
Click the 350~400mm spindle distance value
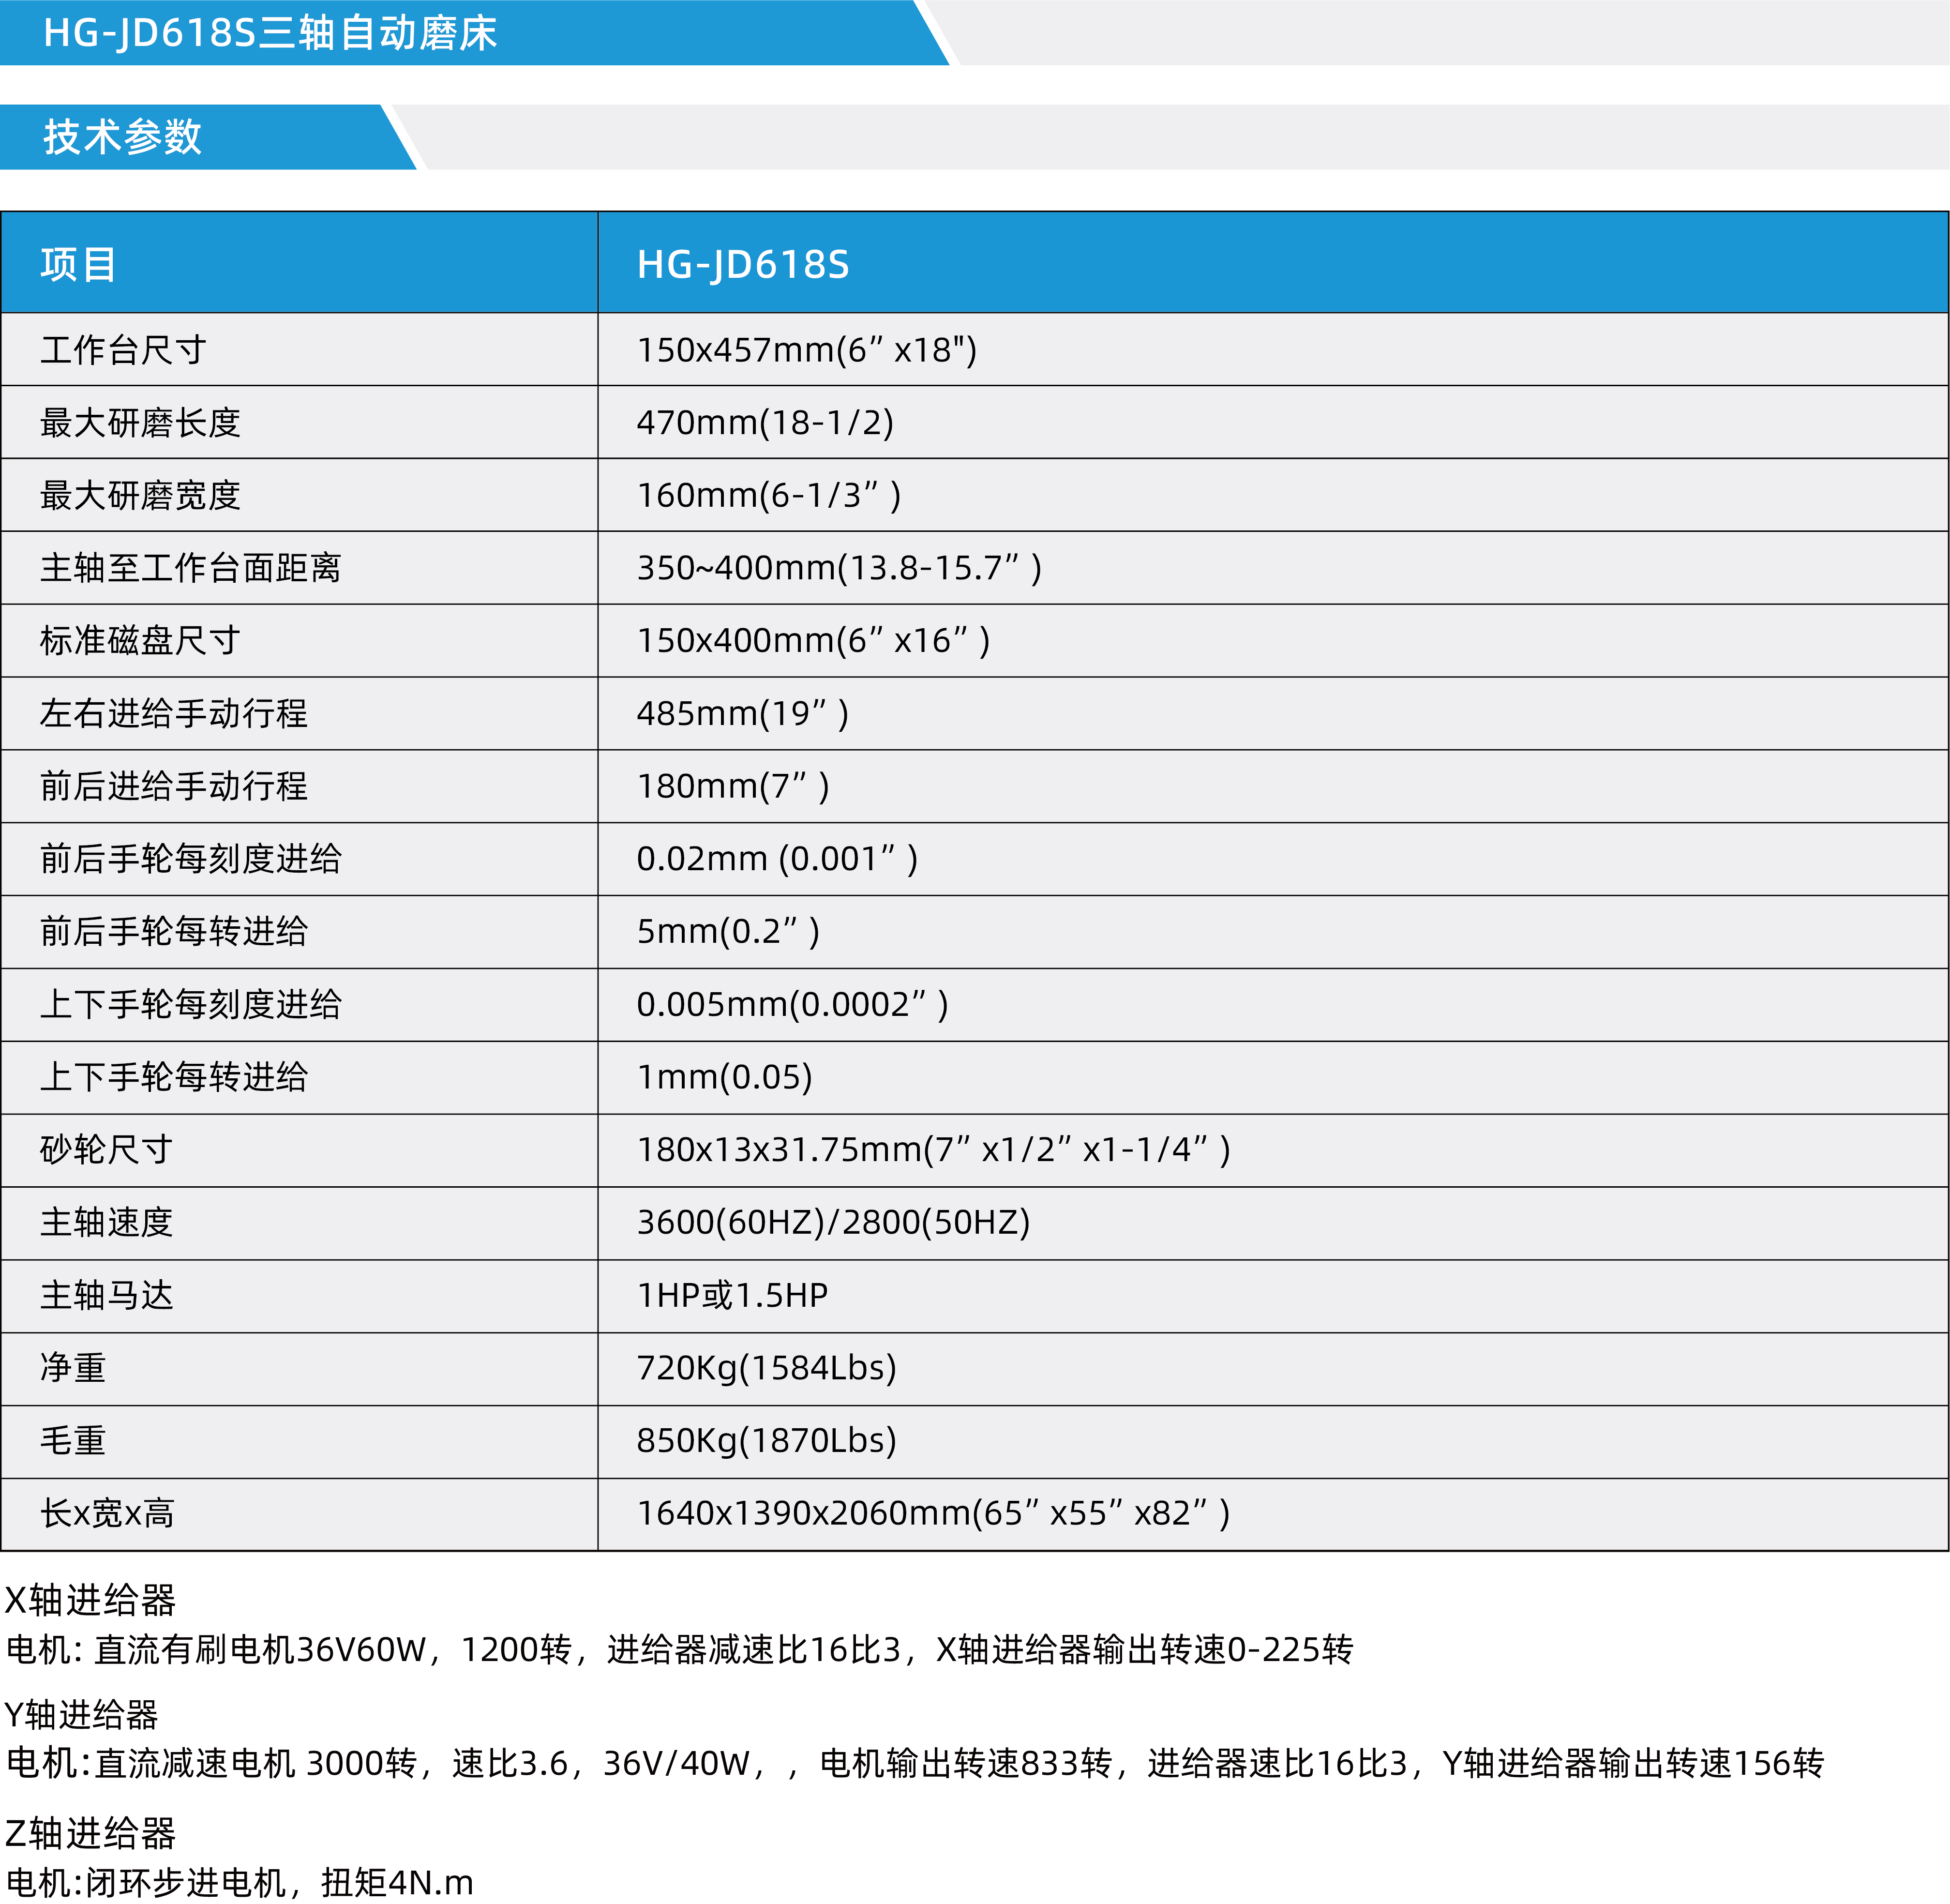point(838,568)
